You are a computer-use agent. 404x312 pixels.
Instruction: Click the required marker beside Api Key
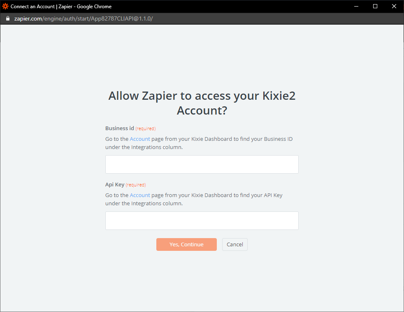pos(136,185)
